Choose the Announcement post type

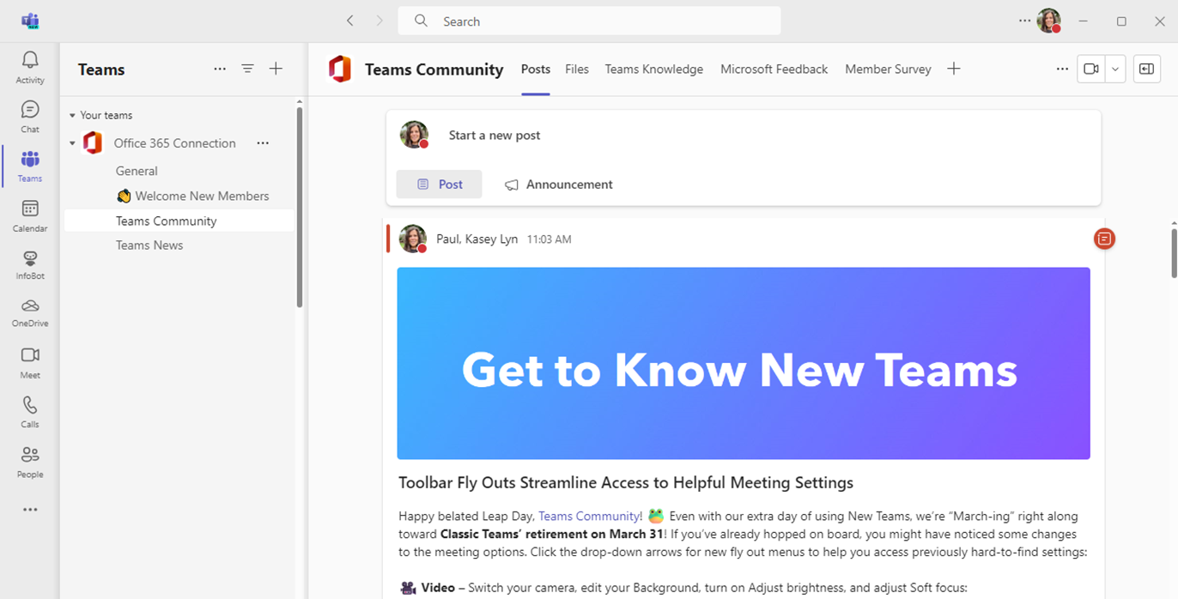[558, 185]
